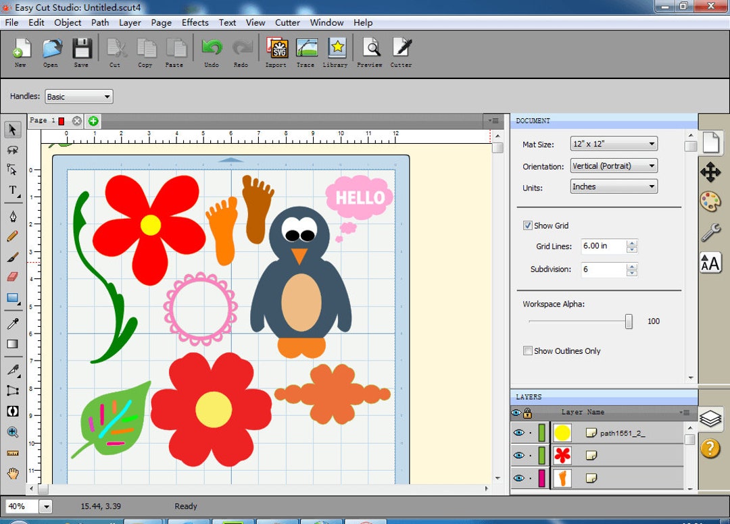730x524 pixels.
Task: Select the Pen drawing tool
Action: [13, 217]
